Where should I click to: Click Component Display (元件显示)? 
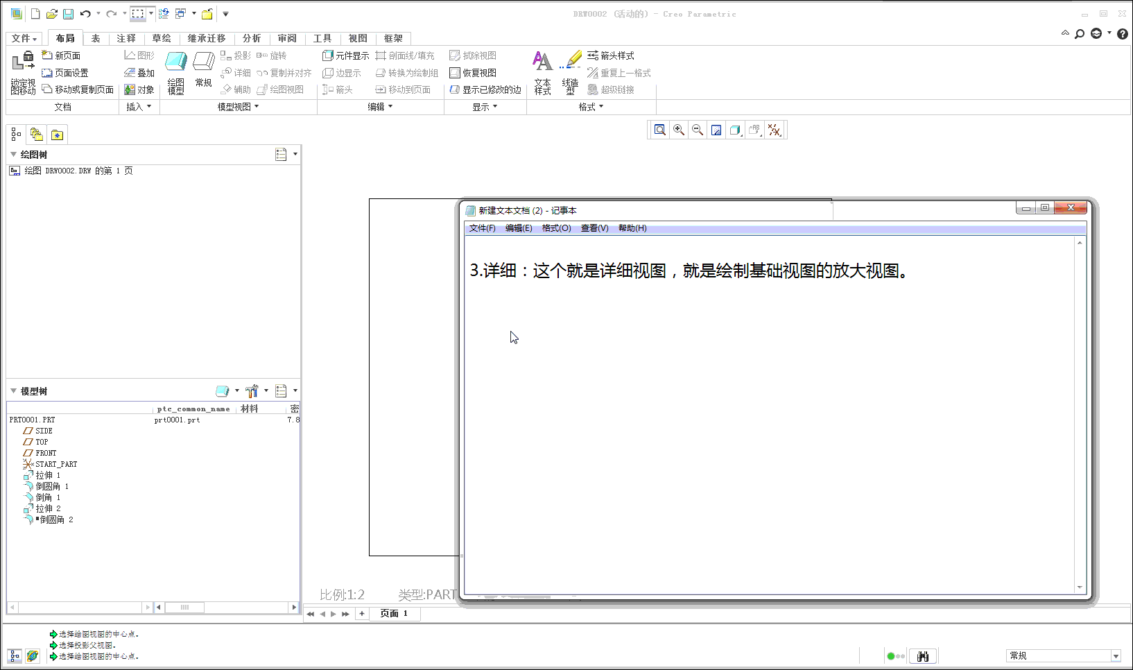[x=345, y=55]
